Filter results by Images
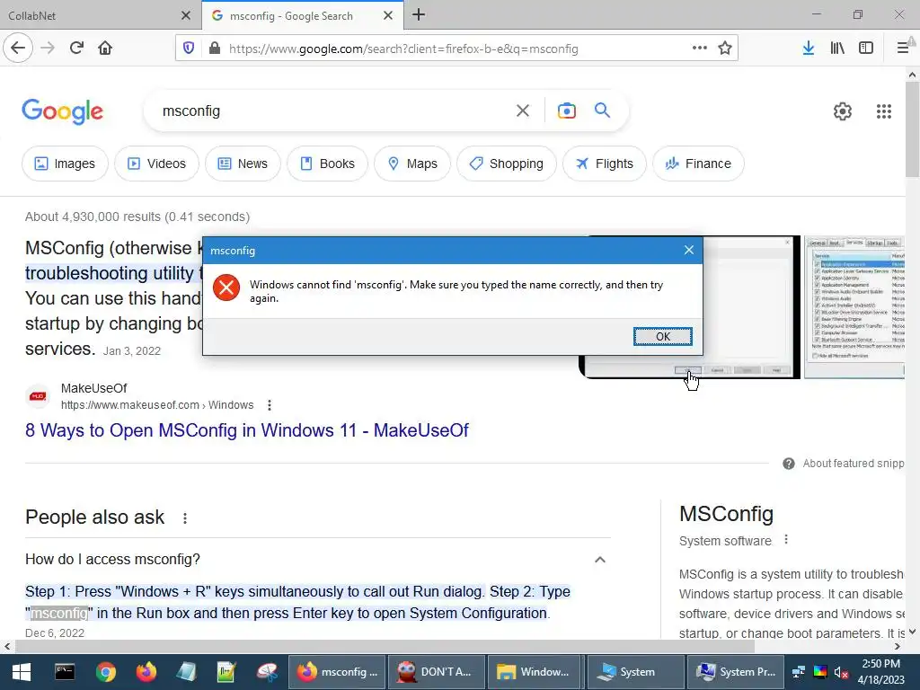 click(x=65, y=164)
